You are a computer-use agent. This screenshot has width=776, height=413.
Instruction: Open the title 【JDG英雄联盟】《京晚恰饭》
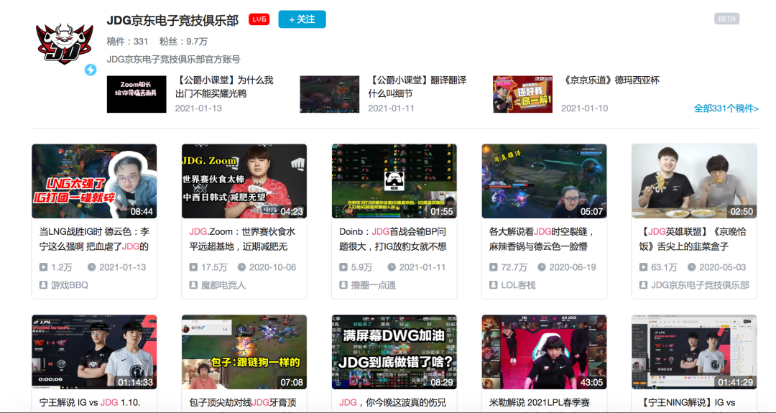(693, 239)
